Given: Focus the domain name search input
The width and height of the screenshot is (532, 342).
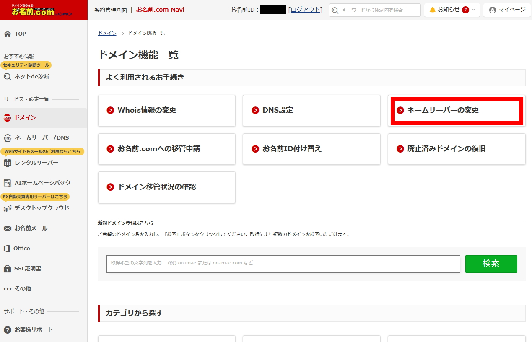Looking at the screenshot, I should pos(283,264).
